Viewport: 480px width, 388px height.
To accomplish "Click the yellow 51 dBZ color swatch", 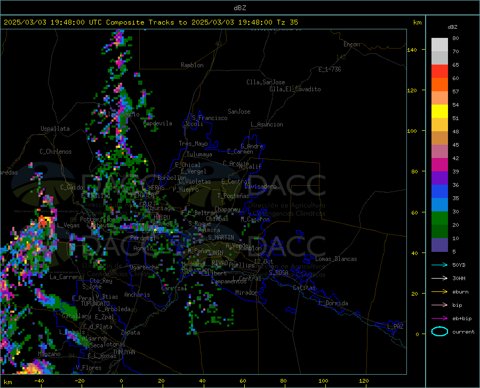I will click(x=439, y=112).
